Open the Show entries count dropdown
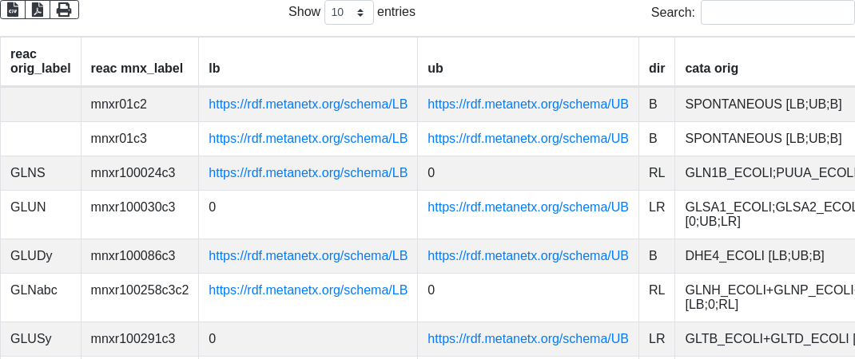Image resolution: width=855 pixels, height=359 pixels. click(x=349, y=12)
